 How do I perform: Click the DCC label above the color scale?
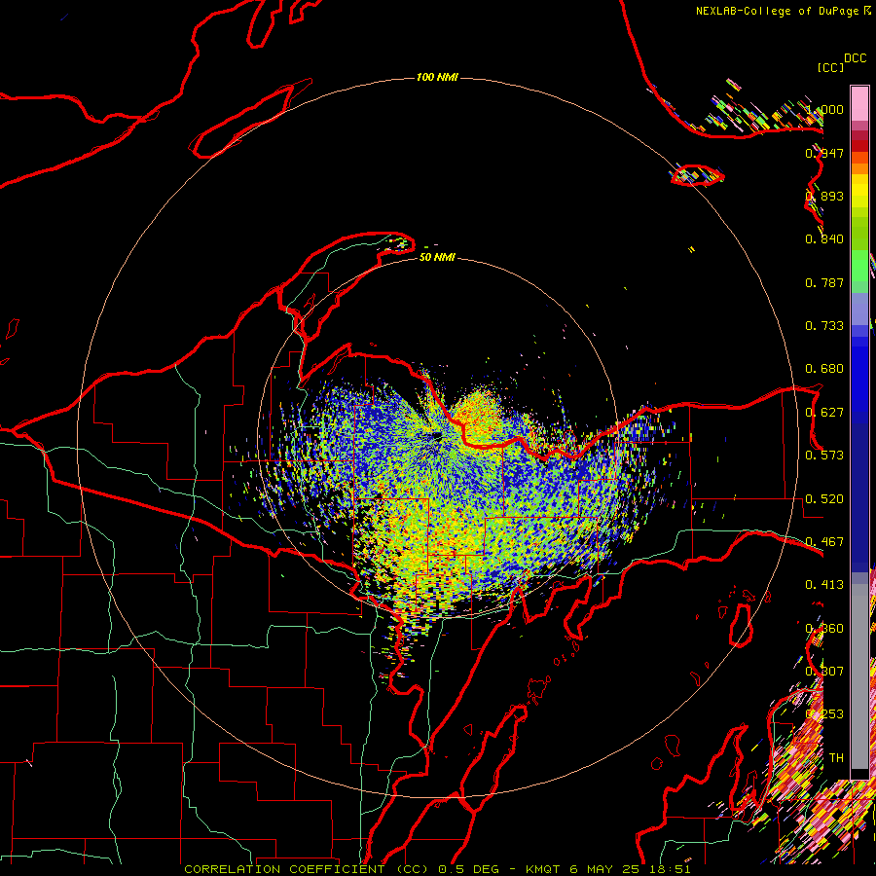point(856,58)
